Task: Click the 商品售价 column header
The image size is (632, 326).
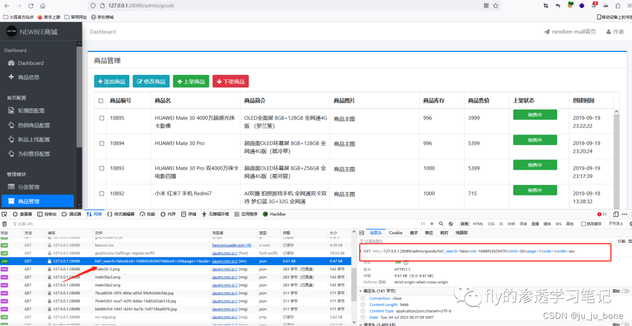Action: pyautogui.click(x=479, y=100)
